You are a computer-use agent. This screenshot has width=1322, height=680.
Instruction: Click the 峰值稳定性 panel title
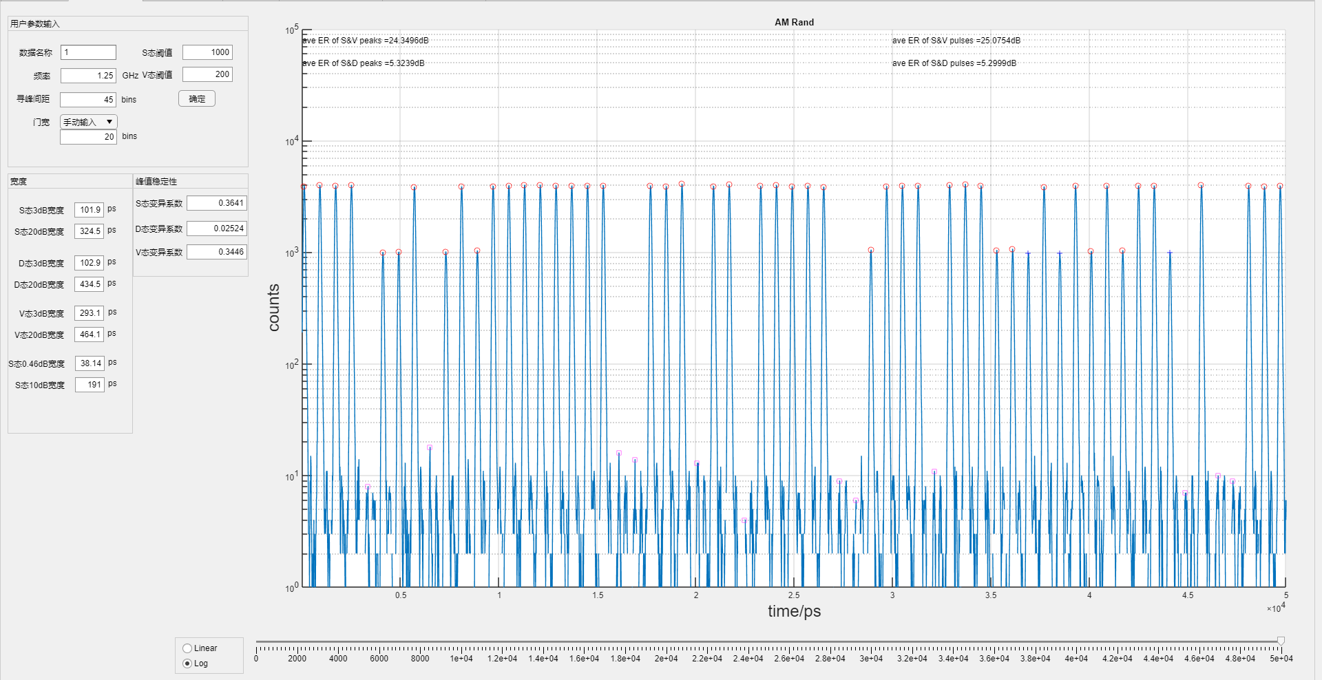coord(156,182)
